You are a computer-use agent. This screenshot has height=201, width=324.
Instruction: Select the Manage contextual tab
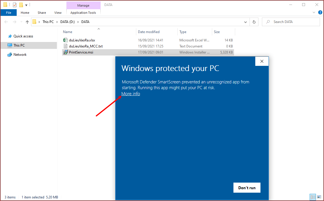coord(83,5)
